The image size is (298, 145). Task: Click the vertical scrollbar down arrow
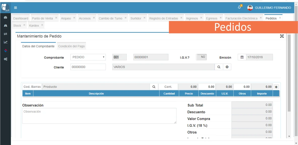(x=289, y=136)
